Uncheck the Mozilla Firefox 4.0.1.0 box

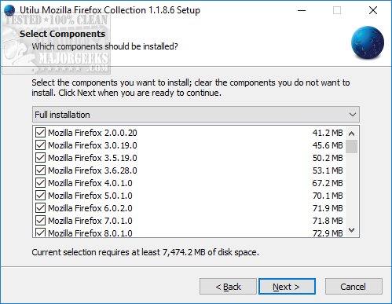pyautogui.click(x=40, y=183)
